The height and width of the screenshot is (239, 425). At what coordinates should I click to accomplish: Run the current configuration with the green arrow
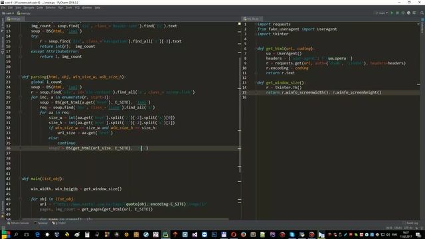click(x=392, y=13)
